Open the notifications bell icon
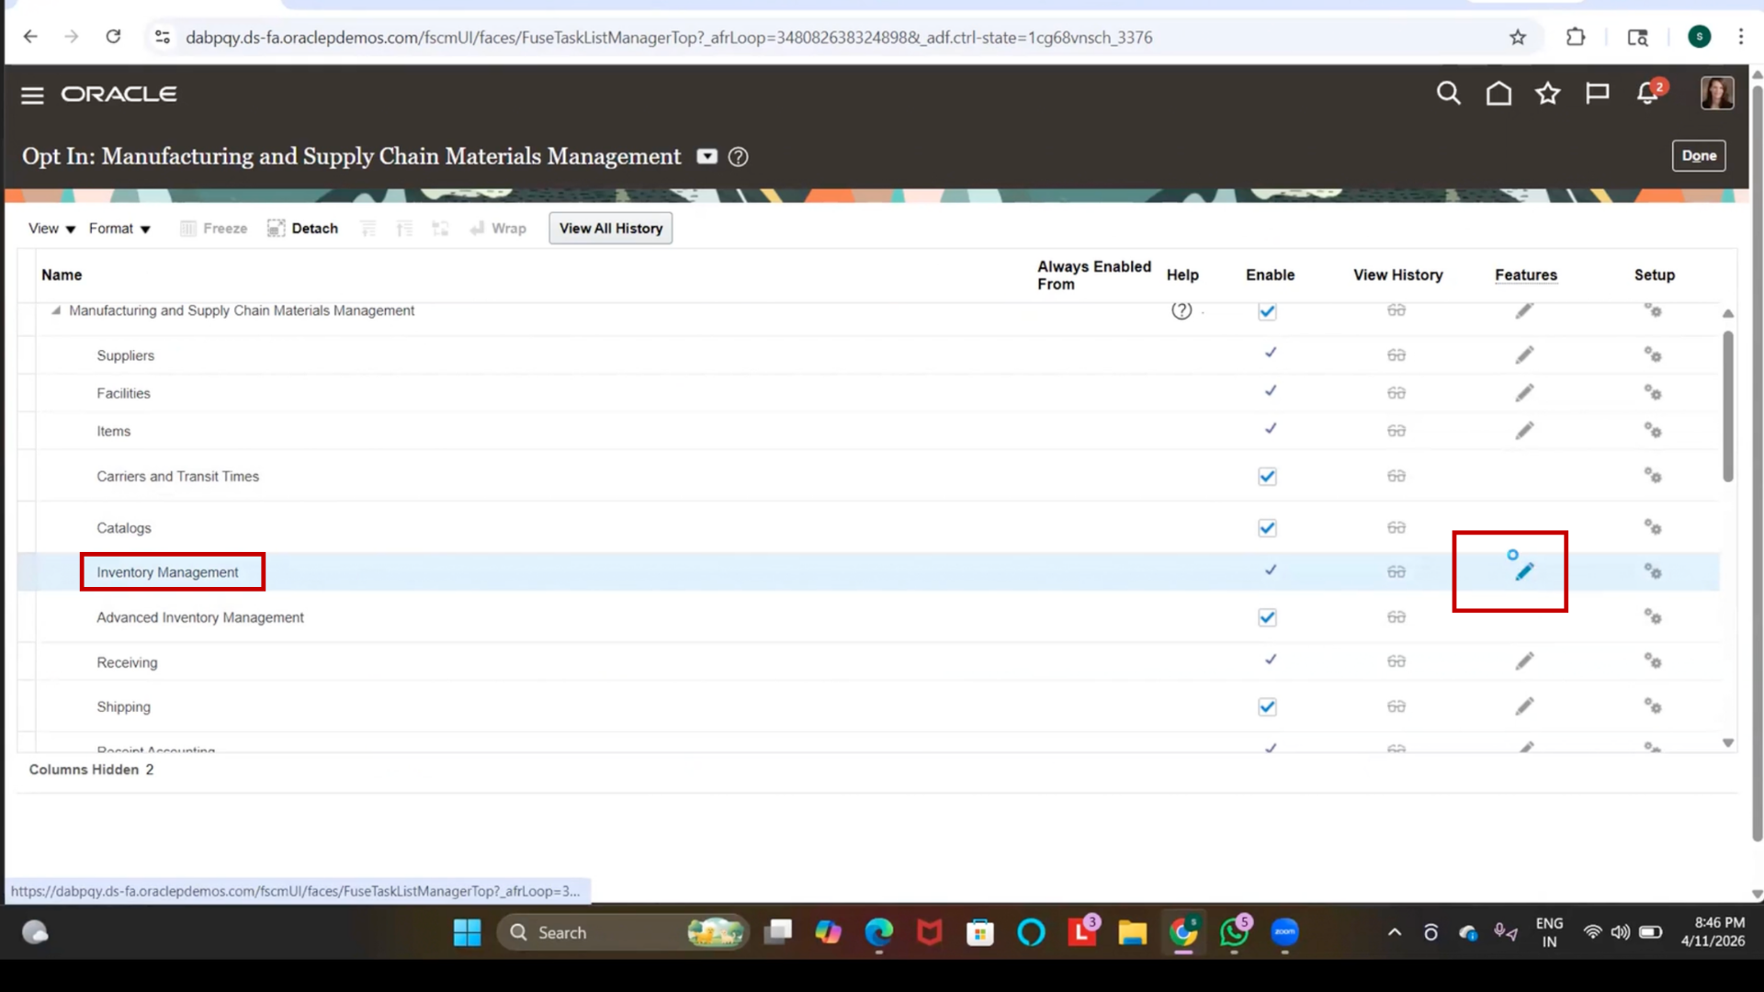Viewport: 1764px width, 992px height. coord(1648,94)
